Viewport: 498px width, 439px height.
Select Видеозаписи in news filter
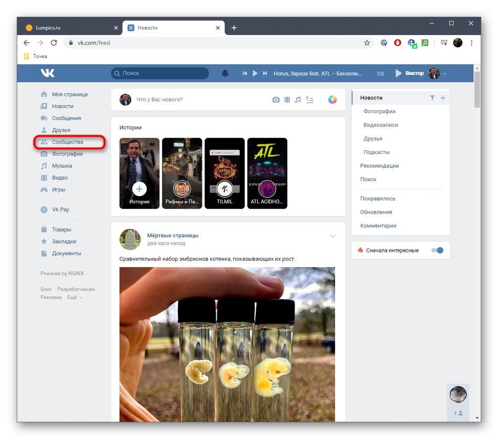click(381, 125)
